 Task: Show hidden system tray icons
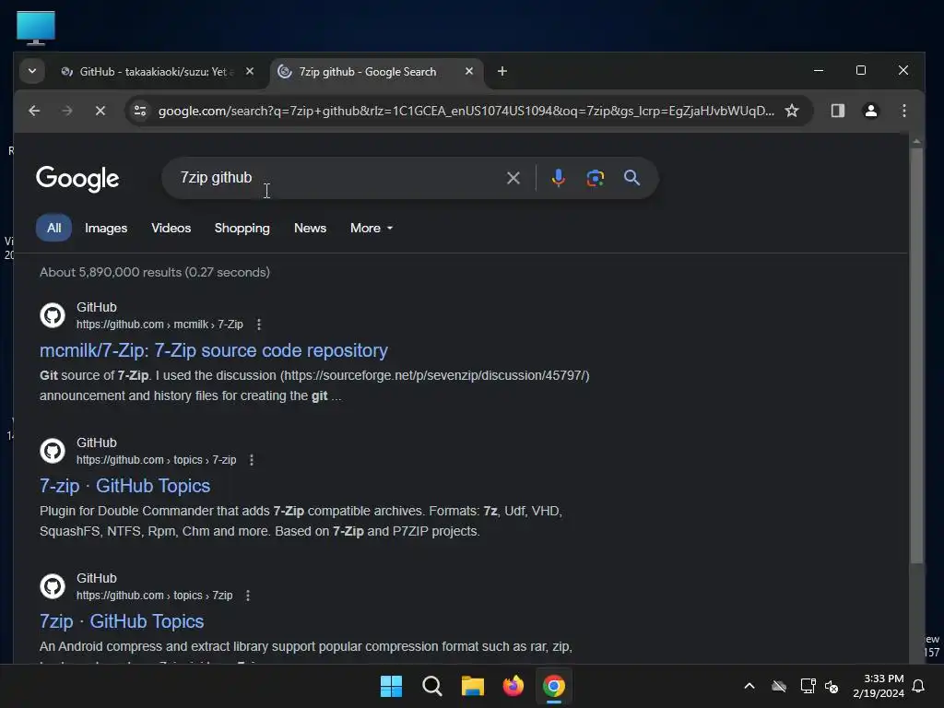[x=749, y=686]
